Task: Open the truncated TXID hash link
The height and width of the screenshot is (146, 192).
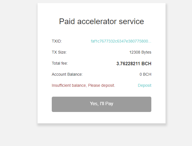Action: coord(121,41)
